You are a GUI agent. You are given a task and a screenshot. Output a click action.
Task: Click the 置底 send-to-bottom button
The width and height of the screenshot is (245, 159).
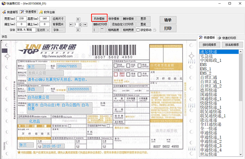(143, 24)
